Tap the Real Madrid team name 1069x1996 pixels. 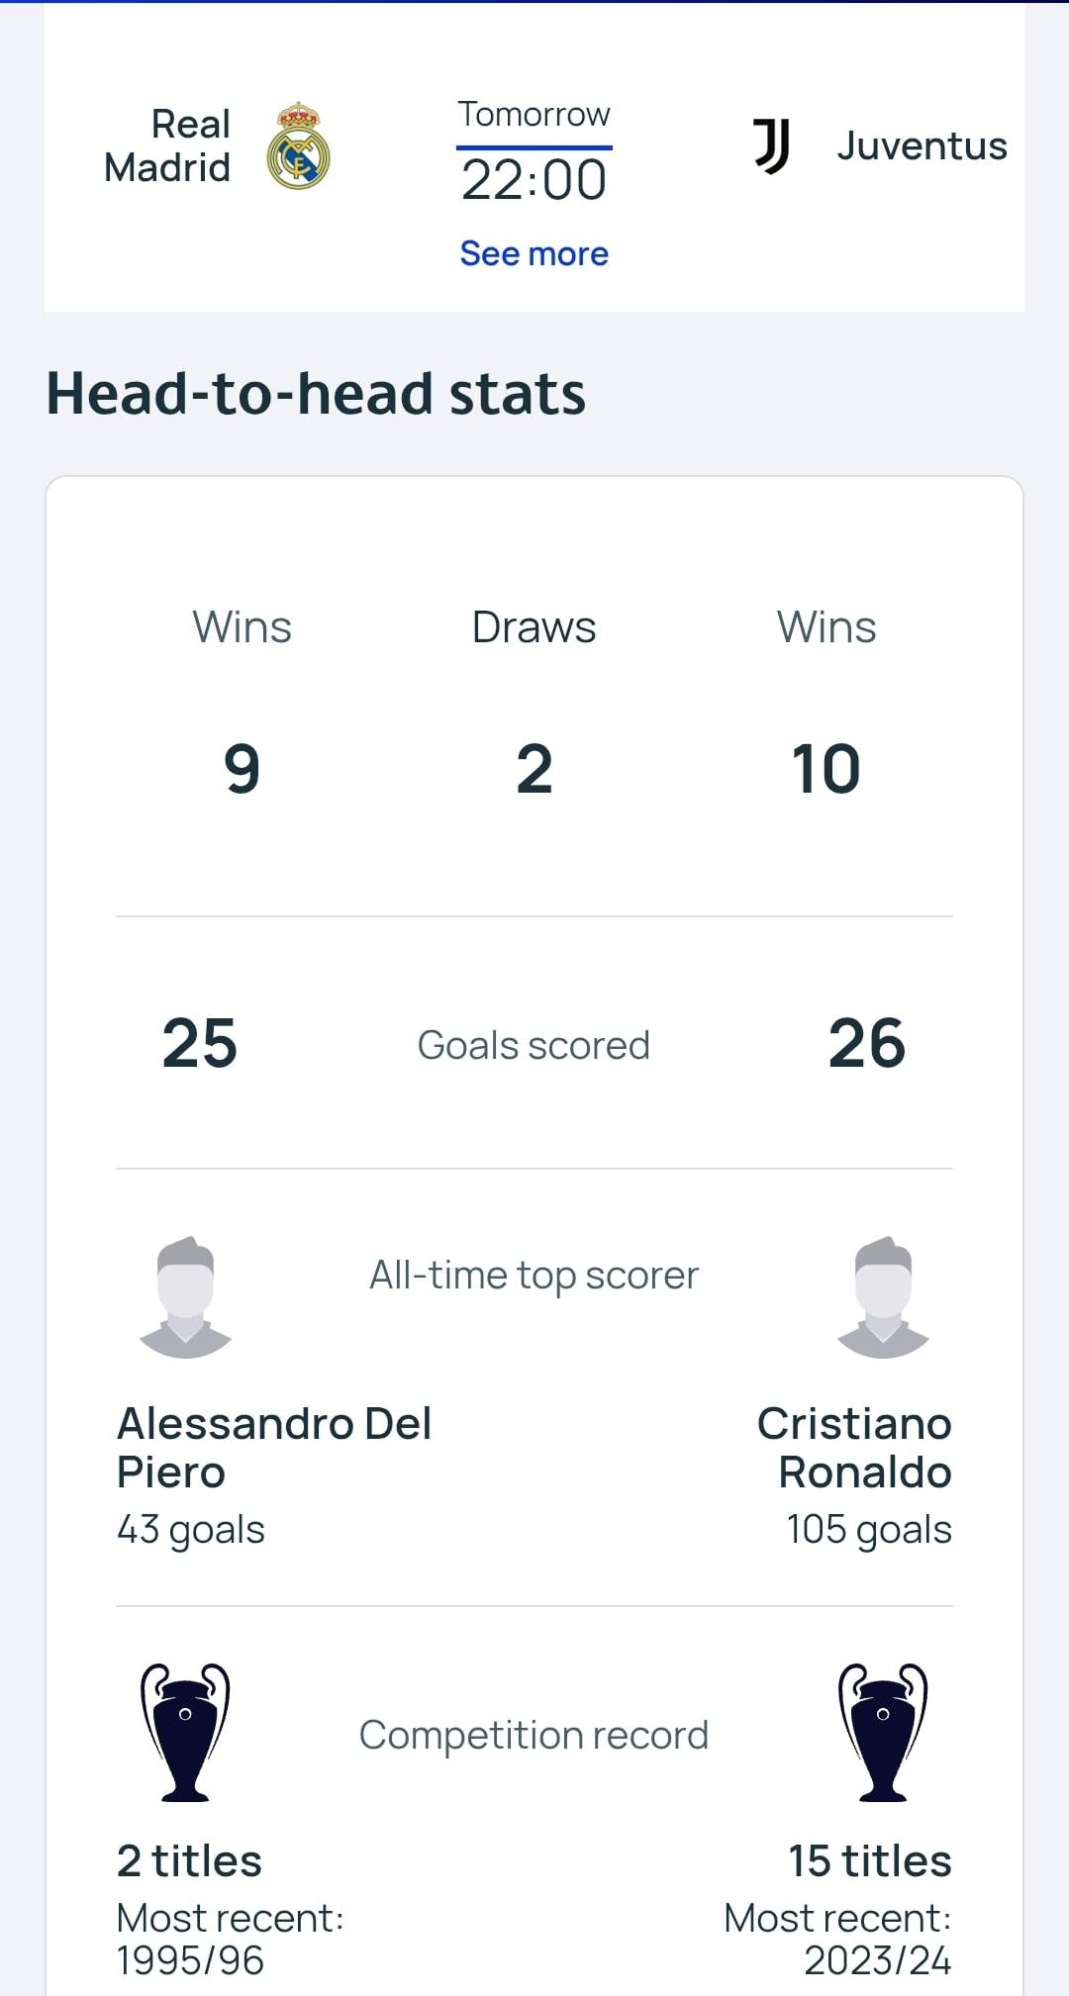pos(168,146)
